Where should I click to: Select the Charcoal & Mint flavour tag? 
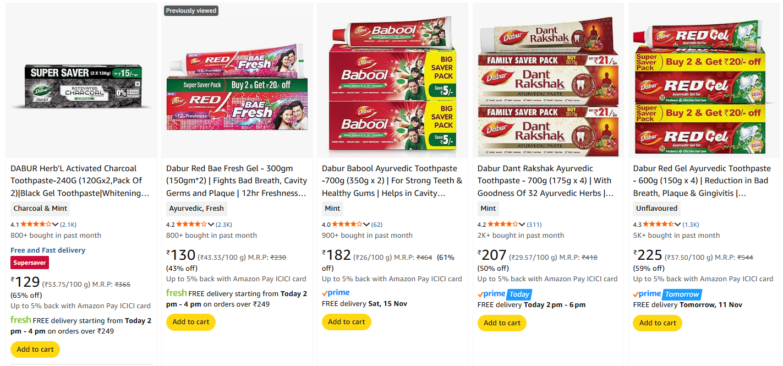click(41, 209)
